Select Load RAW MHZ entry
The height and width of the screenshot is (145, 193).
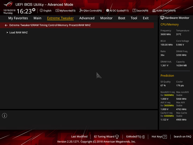(18, 32)
